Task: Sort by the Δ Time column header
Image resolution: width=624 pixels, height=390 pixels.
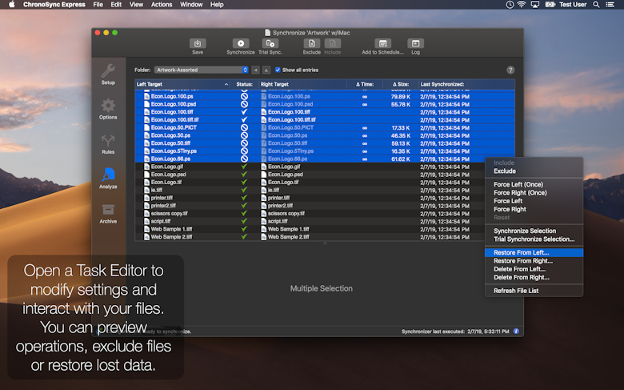Action: click(365, 84)
